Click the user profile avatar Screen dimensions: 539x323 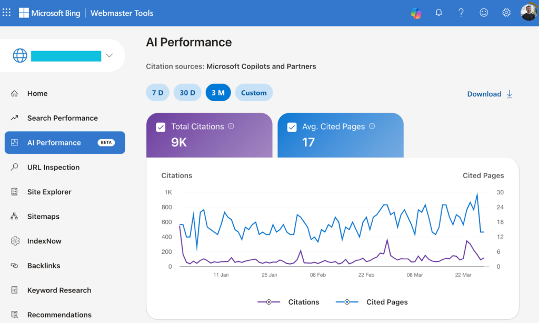(528, 13)
